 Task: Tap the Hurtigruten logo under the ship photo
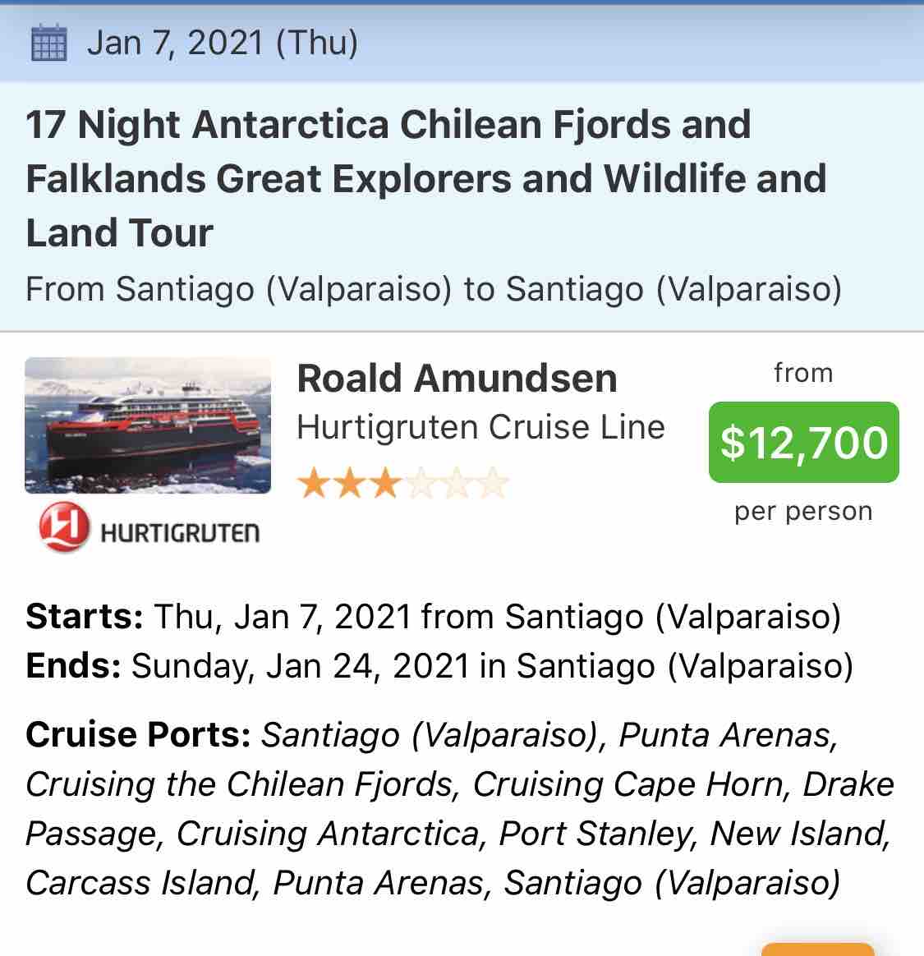tap(149, 527)
